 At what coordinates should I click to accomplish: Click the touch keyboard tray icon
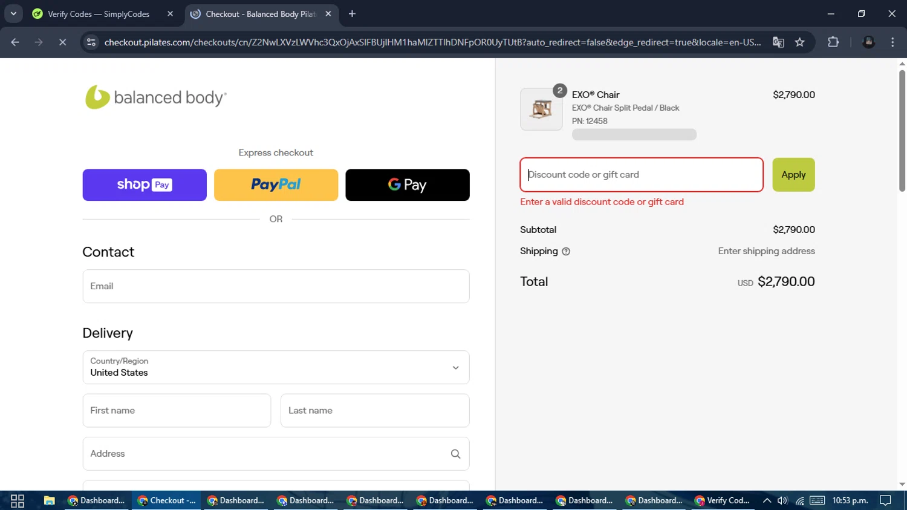(x=818, y=501)
